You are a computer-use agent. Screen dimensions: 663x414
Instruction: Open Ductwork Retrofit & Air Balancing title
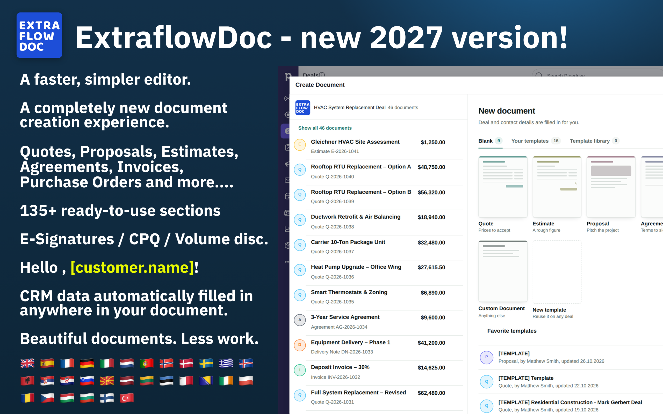point(356,217)
